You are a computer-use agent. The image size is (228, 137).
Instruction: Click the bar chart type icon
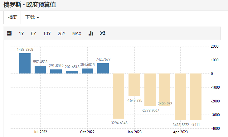click(x=91, y=33)
